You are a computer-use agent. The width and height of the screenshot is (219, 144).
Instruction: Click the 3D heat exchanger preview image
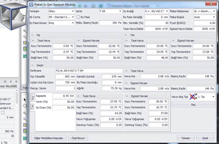[13, 16]
